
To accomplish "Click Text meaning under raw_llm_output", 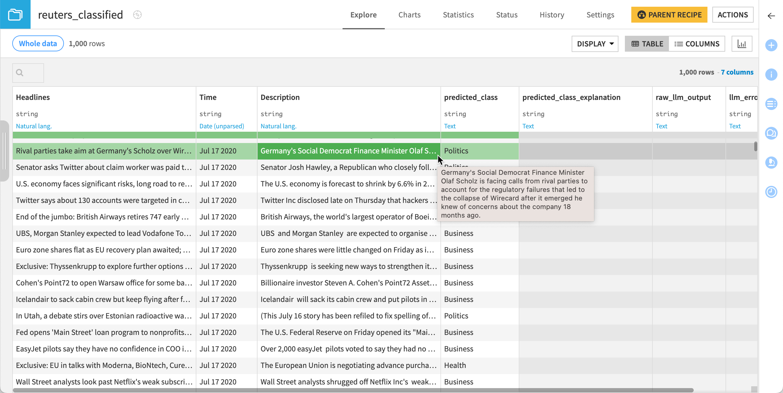I will [x=661, y=126].
